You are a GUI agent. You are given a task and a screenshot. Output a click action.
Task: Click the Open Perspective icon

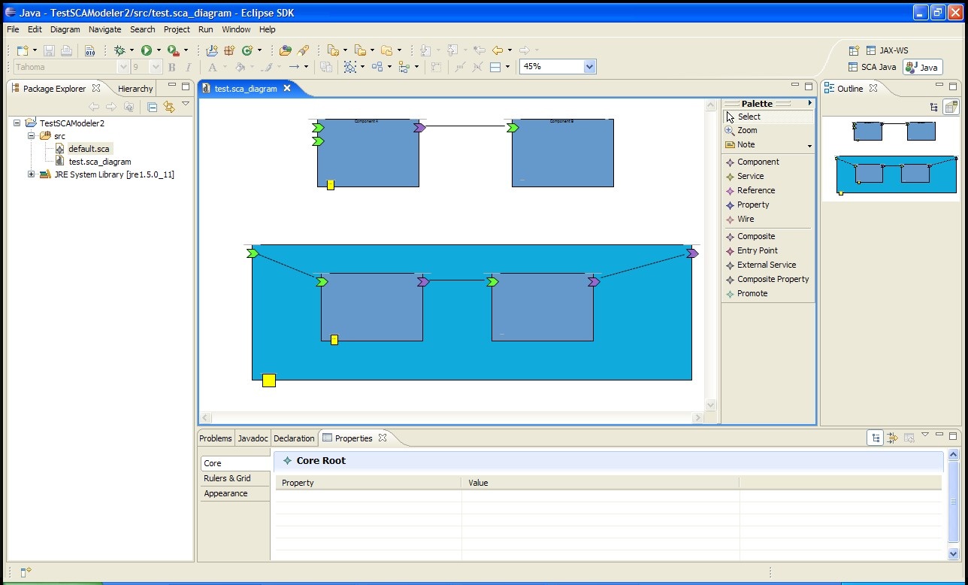tap(854, 50)
